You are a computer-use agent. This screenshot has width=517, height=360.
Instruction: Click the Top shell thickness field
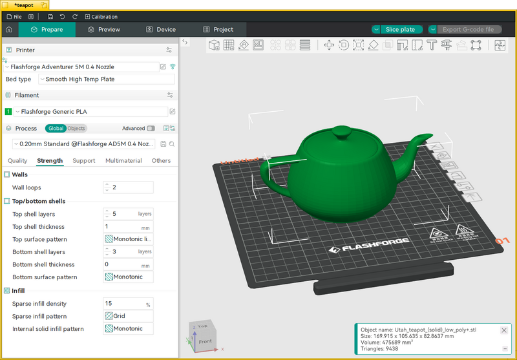tap(128, 227)
